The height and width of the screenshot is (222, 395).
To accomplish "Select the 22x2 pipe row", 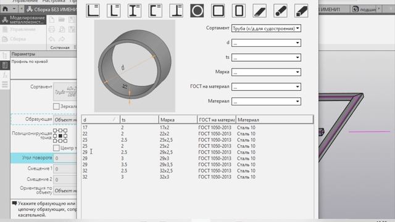I will tap(197, 134).
